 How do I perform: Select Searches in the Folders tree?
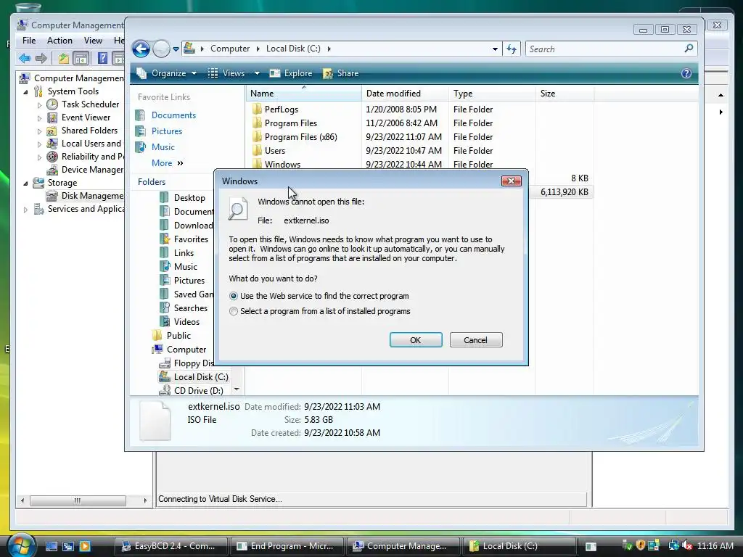click(191, 308)
